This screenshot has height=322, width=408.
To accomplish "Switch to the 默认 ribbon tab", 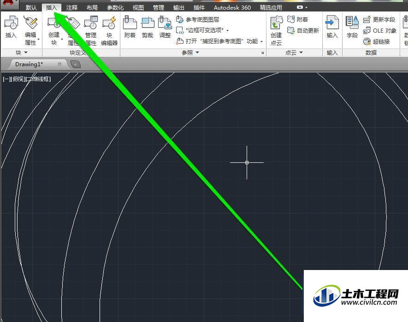I will [31, 7].
